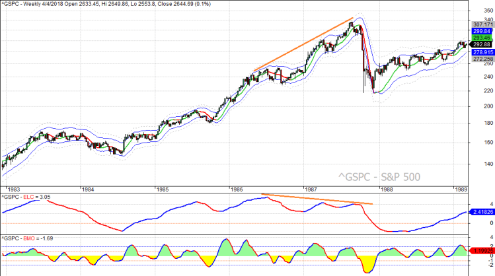Screen dimensions: 495x276
Task: Click the 4 label on the BMO pane axis
Action: 491,237
